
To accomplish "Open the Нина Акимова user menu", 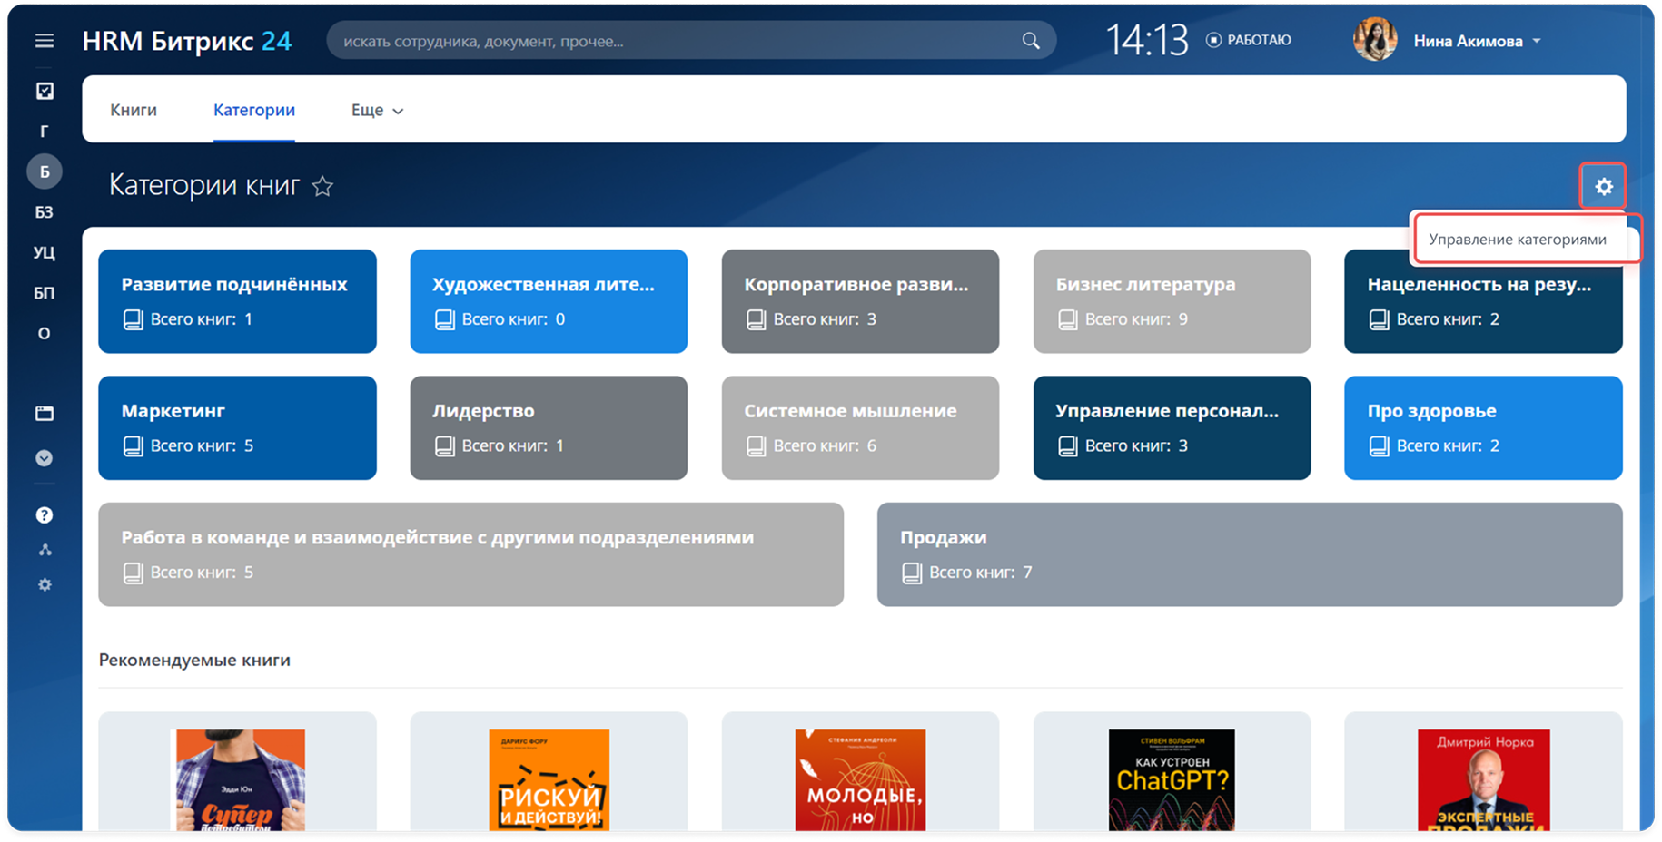I will pyautogui.click(x=1477, y=41).
